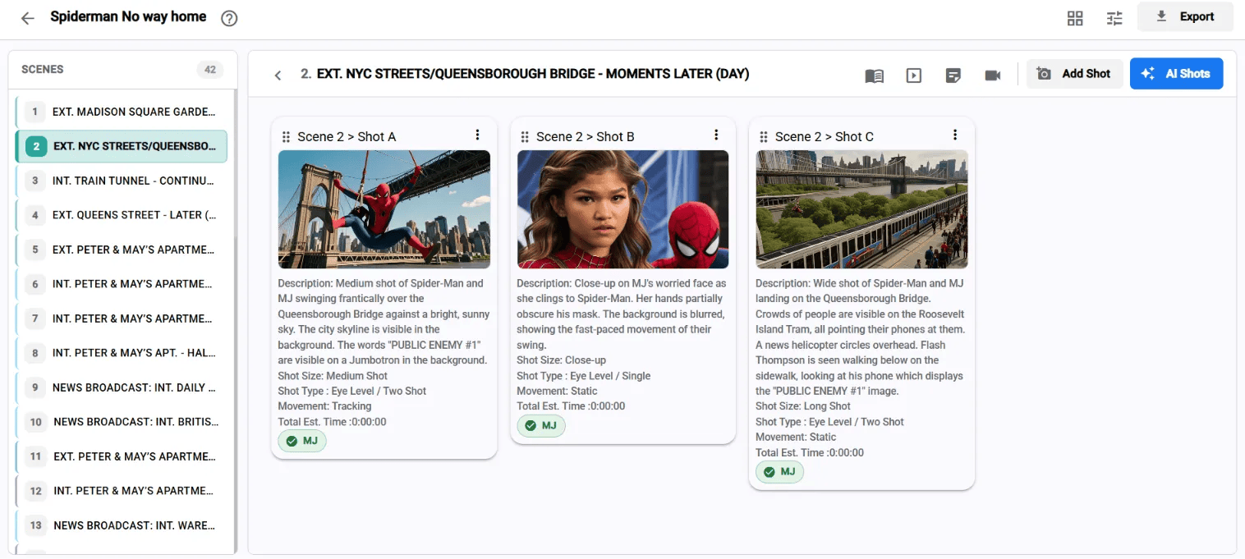Viewport: 1245px width, 559px height.
Task: Click 'Shot Type : Eye Level / Single'
Action: (584, 376)
